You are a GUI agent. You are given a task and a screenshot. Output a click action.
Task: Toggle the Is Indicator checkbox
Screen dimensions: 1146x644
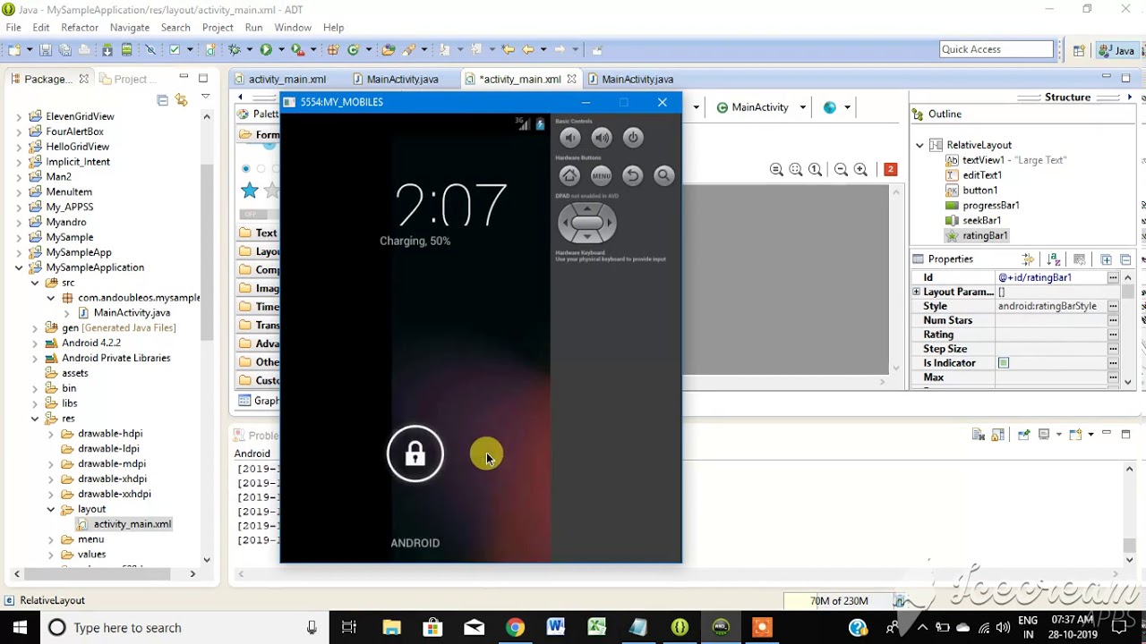(1004, 363)
